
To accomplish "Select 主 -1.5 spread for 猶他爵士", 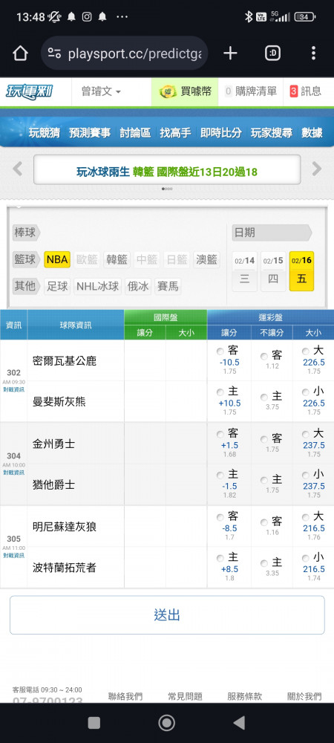I will pyautogui.click(x=220, y=476).
